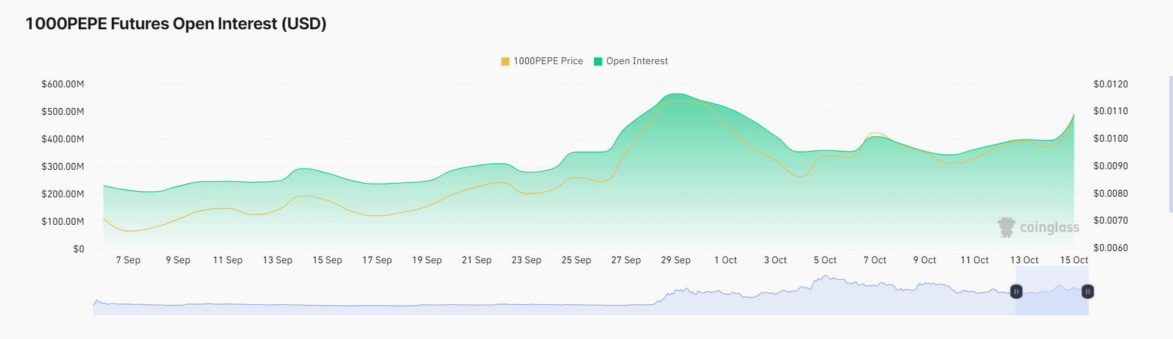Click the 29 Sep date label
1173x339 pixels.
tap(676, 260)
